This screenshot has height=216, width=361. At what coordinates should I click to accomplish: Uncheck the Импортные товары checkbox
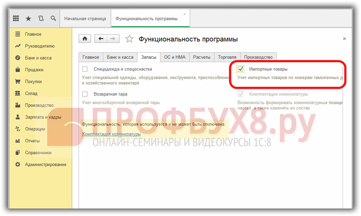240,69
